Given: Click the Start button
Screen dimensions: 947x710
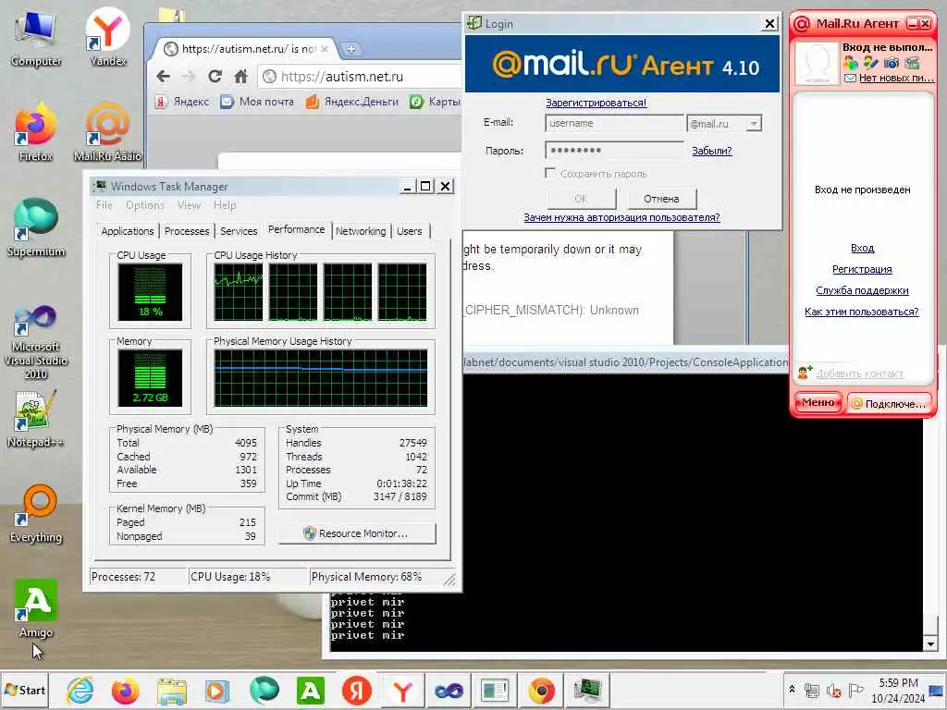Looking at the screenshot, I should pos(25,690).
